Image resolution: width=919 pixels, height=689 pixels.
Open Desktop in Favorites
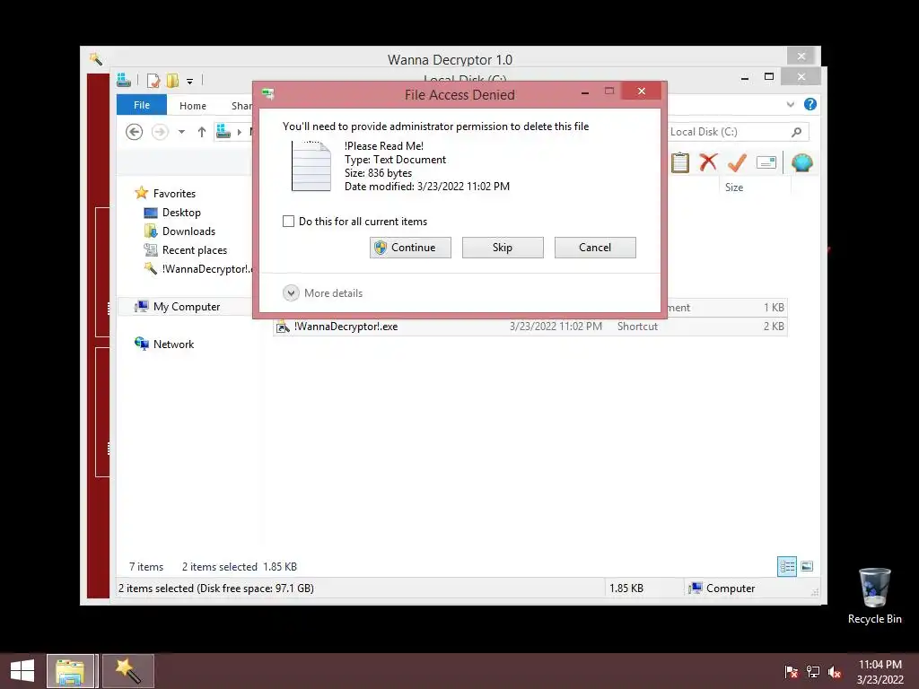[x=181, y=212]
